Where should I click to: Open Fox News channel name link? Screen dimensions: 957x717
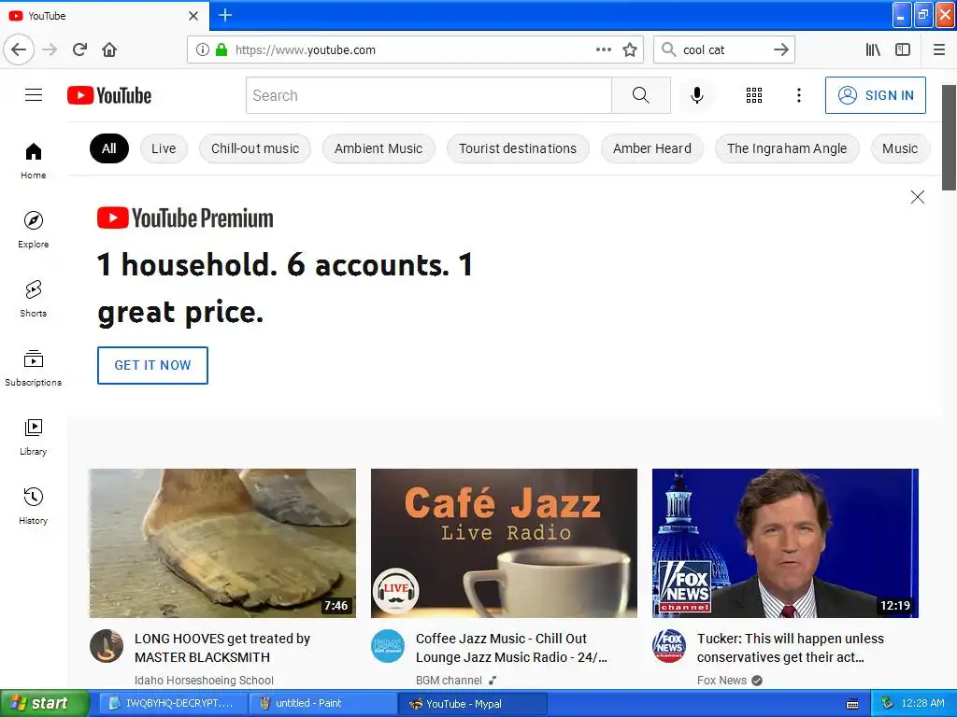[x=721, y=680]
